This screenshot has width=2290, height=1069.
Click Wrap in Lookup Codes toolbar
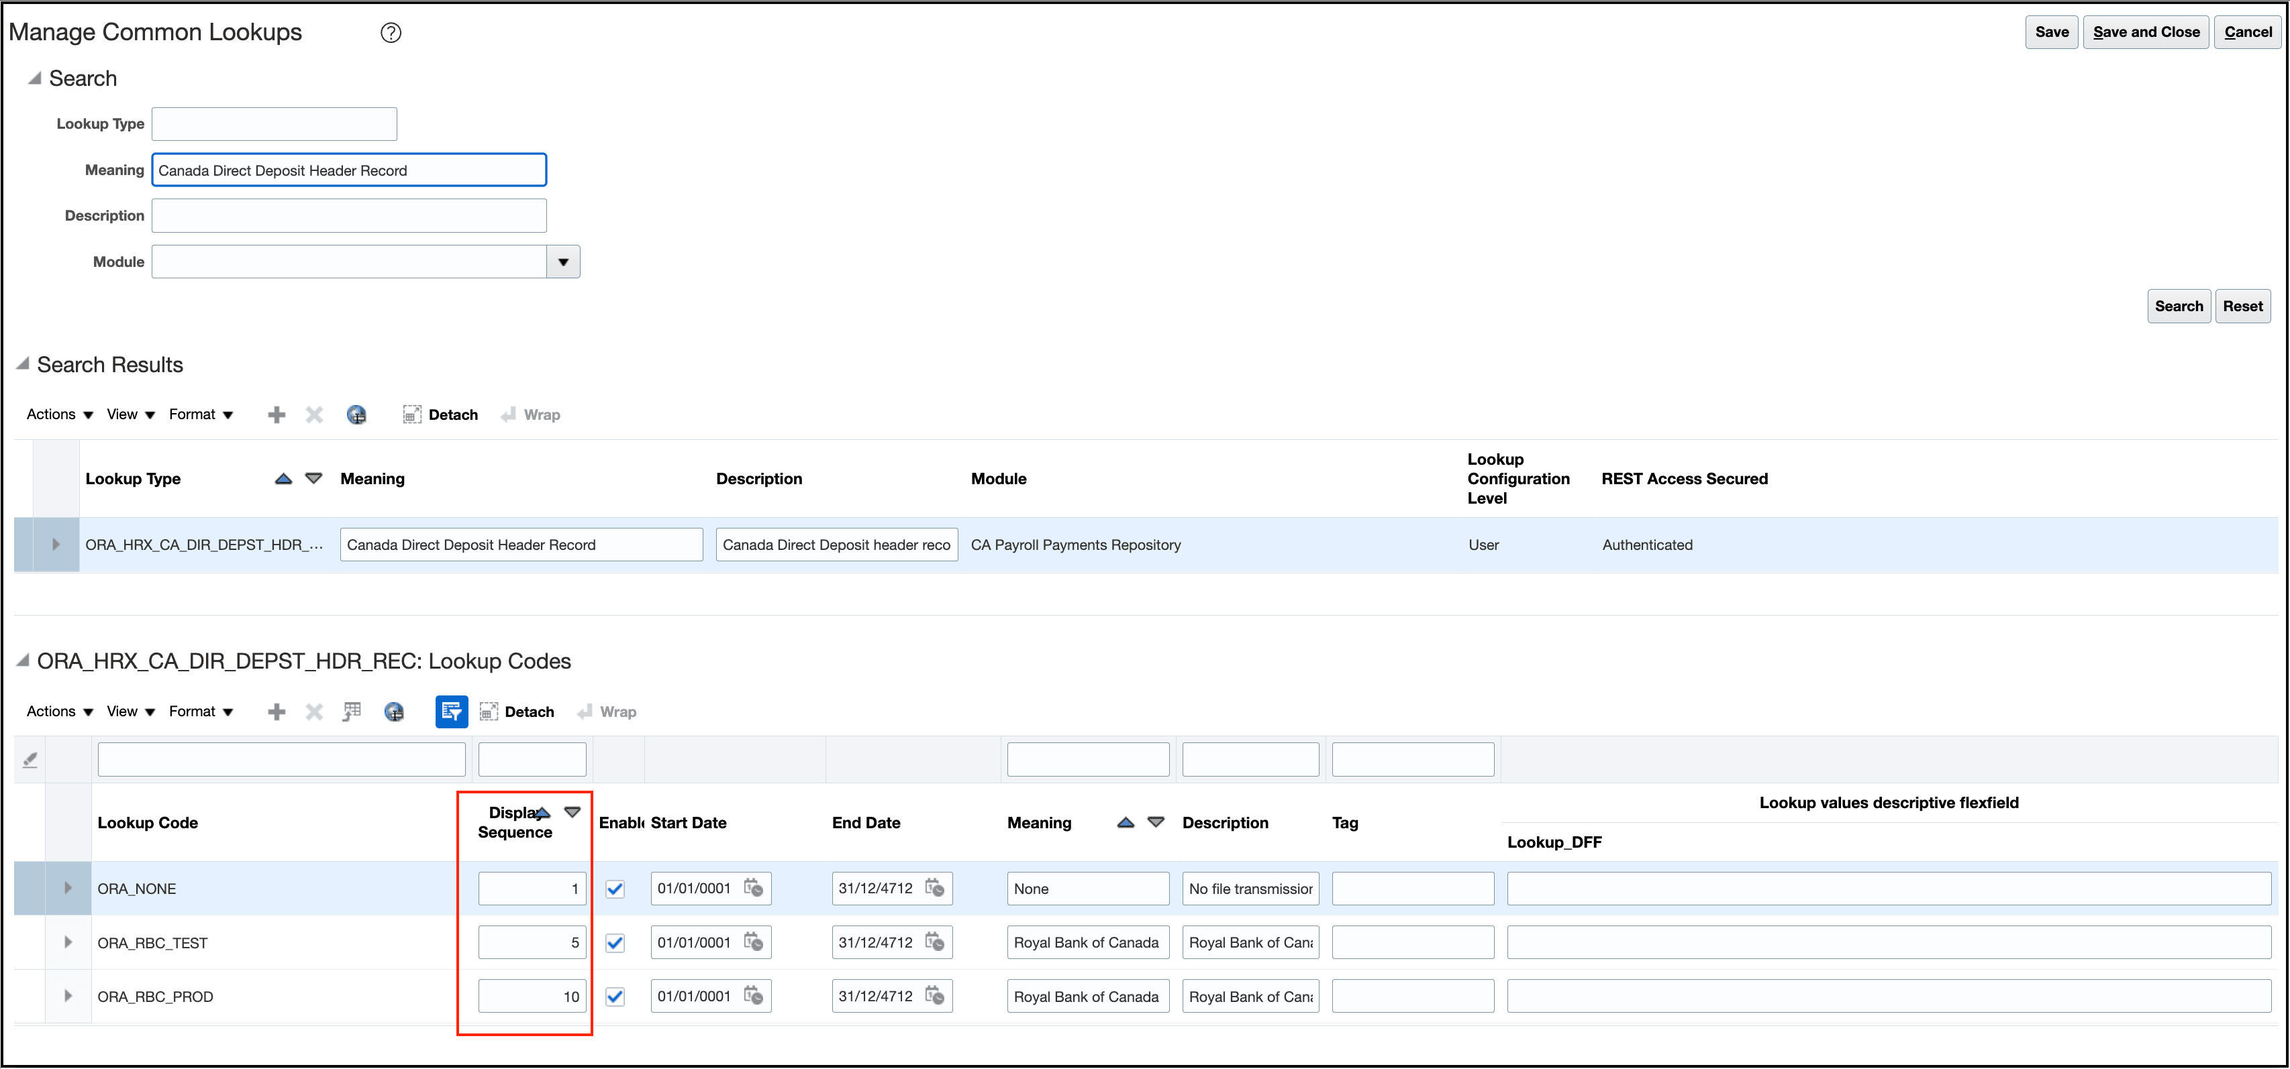pyautogui.click(x=607, y=712)
